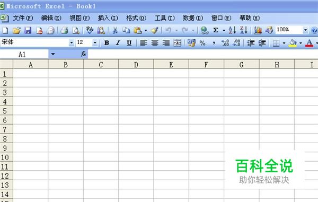The height and width of the screenshot is (202, 318).
Task: Open the 窗口(W) menu
Action: 221,18
